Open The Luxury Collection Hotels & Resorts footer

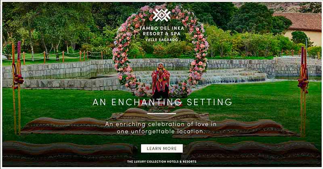click(162, 162)
